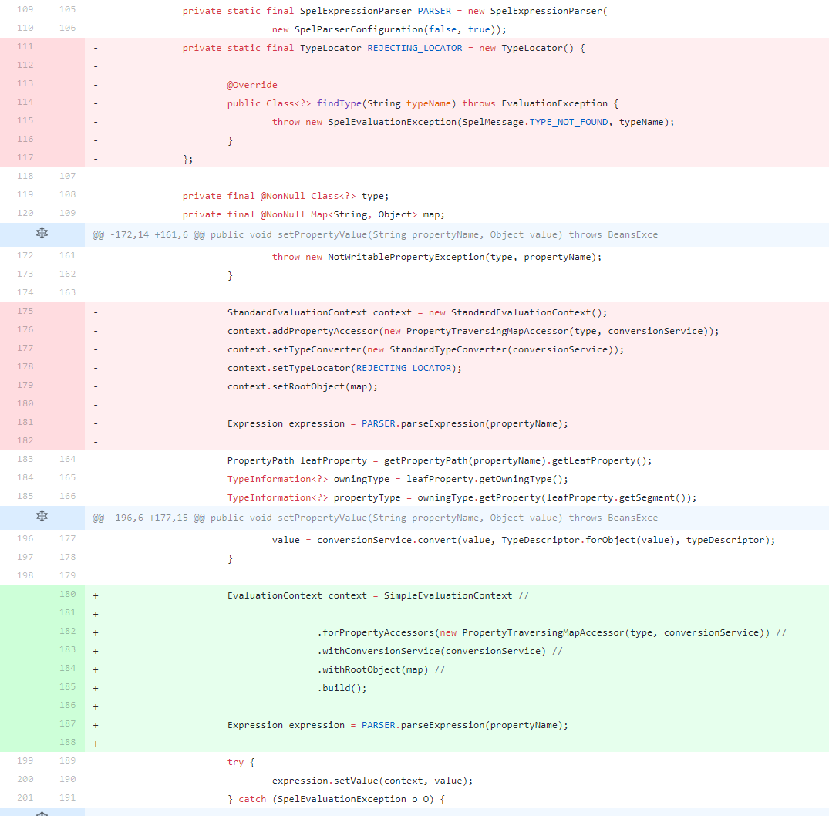Click 'throw new NotWritablePropertyException' line
This screenshot has height=816, width=829.
coord(436,257)
